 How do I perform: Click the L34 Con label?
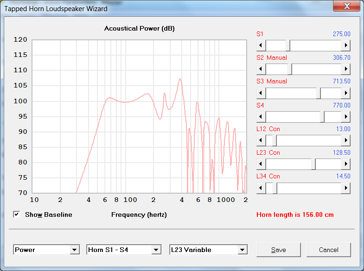coord(268,176)
